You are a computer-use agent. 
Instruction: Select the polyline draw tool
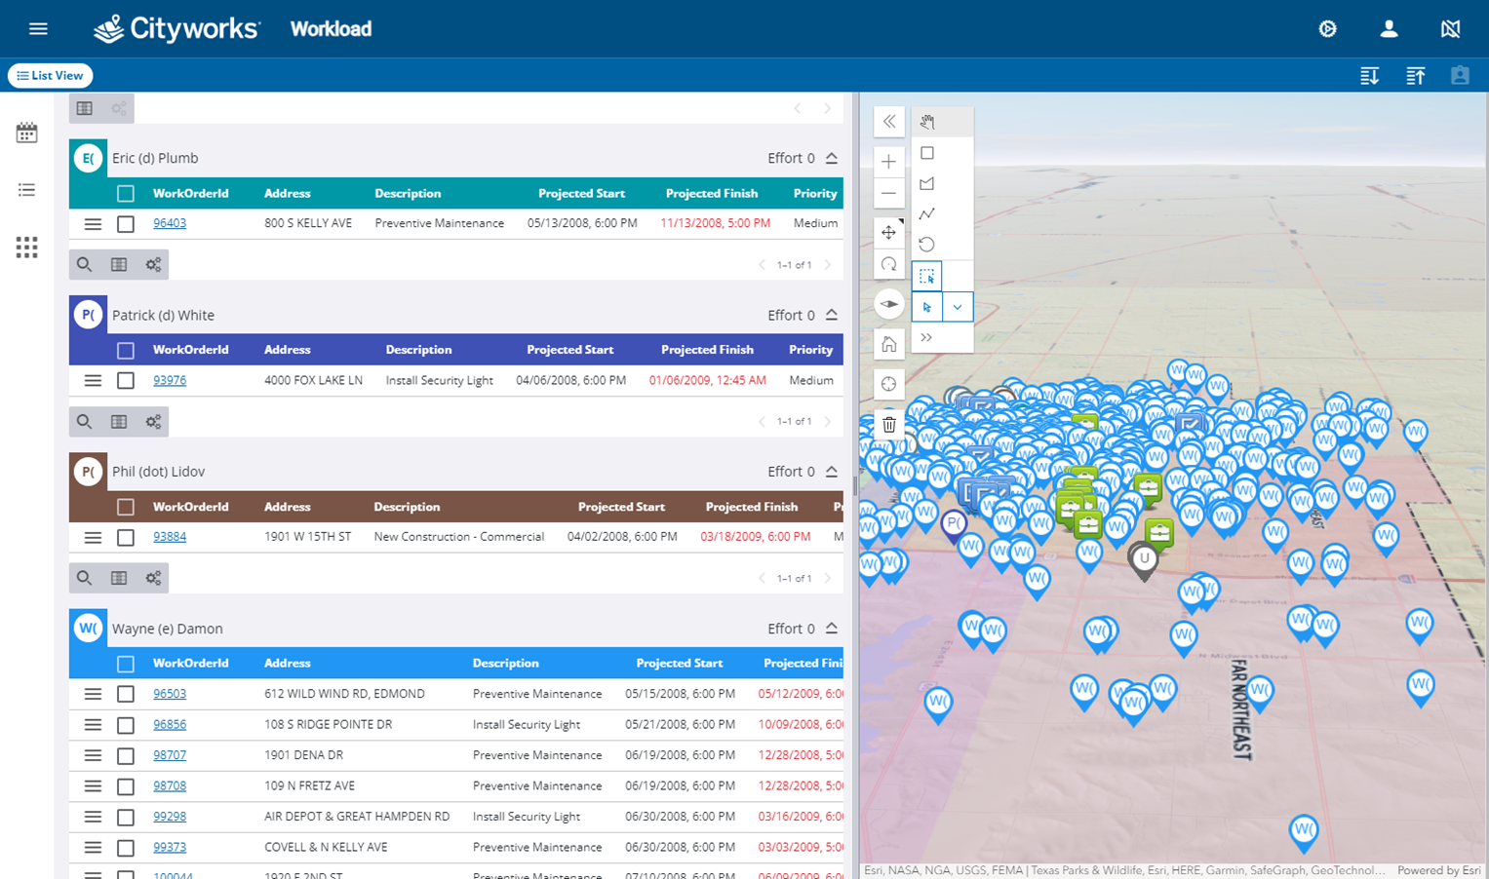pos(927,213)
